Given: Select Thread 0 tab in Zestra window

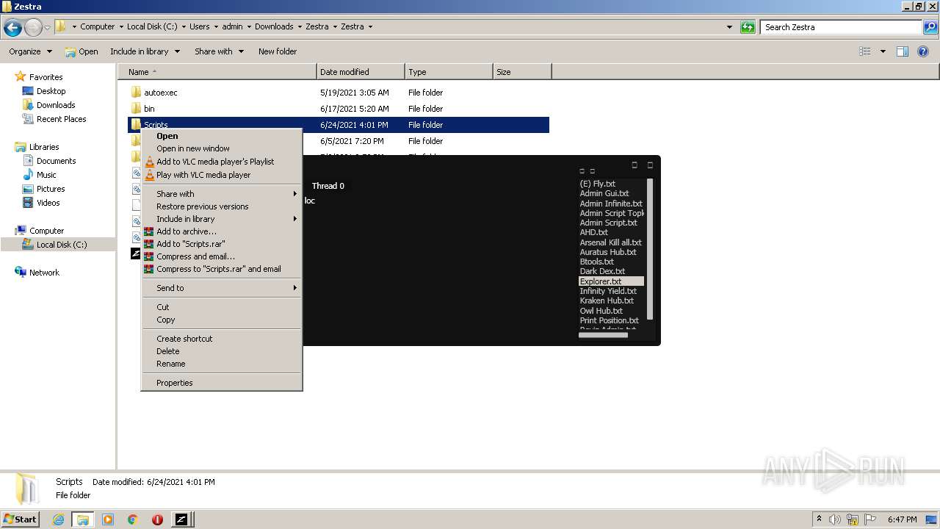Looking at the screenshot, I should (328, 186).
